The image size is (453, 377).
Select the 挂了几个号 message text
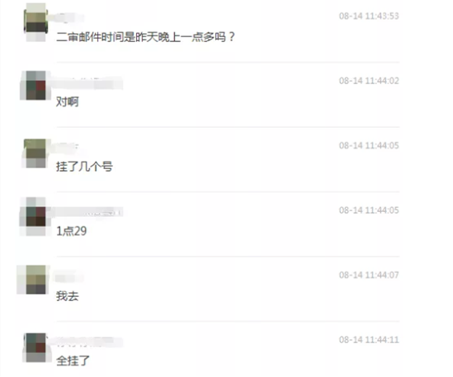[x=84, y=167]
